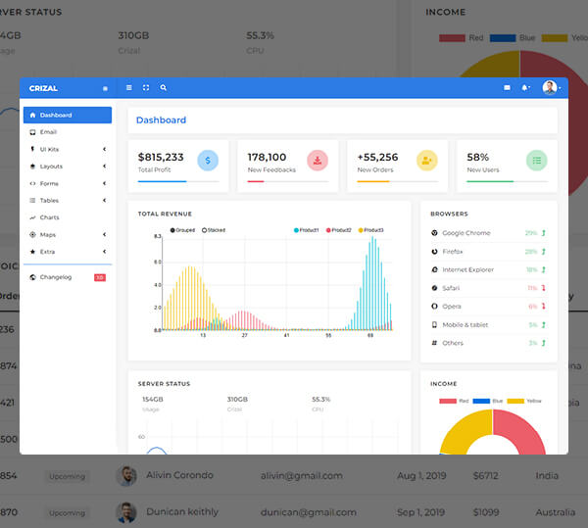Click the Internet Explorer browser row
The image size is (588, 528).
(489, 269)
